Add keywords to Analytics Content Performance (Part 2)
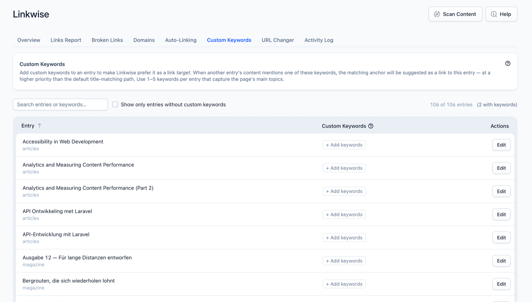Viewport: 532px width, 302px height. [x=344, y=191]
